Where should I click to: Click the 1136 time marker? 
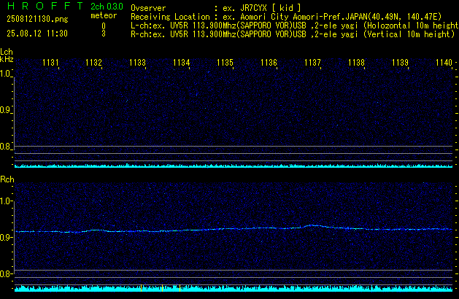pyautogui.click(x=269, y=63)
